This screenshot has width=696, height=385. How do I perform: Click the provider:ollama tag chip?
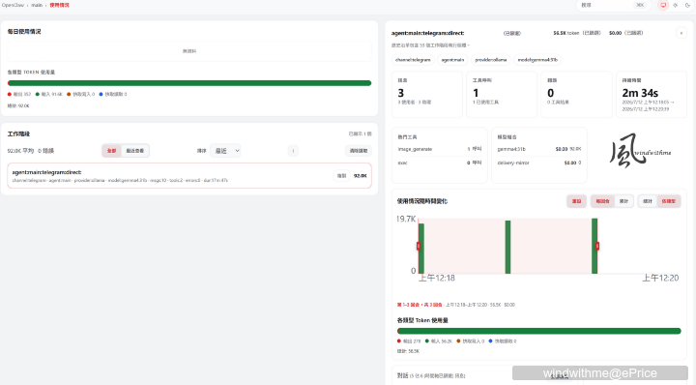pyautogui.click(x=490, y=60)
